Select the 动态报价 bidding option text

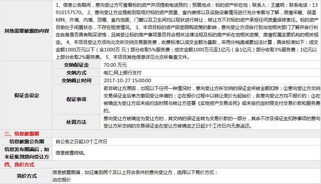(x=62, y=180)
